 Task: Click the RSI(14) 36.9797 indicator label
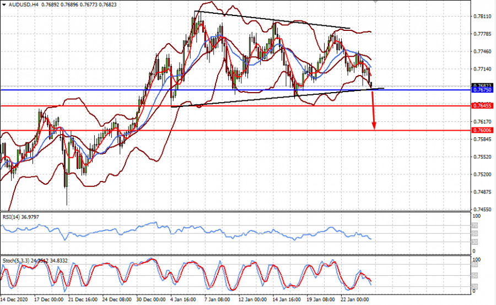21,217
